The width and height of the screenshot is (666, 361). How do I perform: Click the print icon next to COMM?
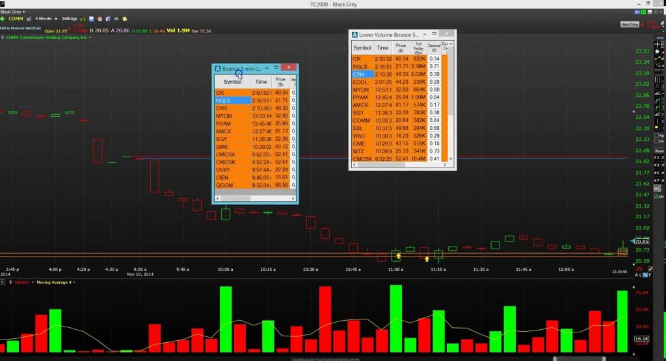(x=29, y=19)
